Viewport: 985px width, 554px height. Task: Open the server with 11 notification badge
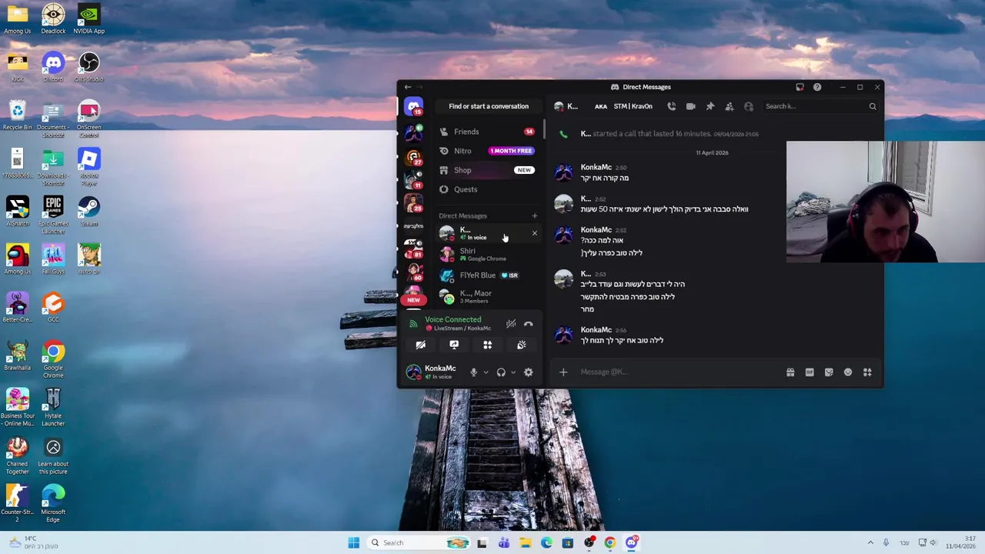tap(414, 179)
